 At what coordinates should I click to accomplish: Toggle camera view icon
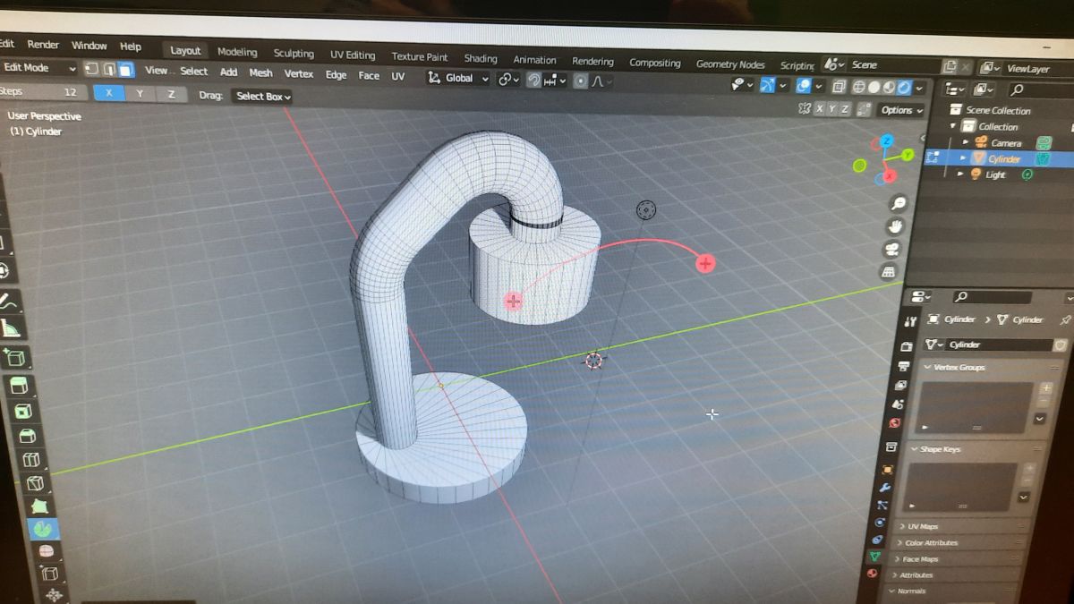click(891, 249)
